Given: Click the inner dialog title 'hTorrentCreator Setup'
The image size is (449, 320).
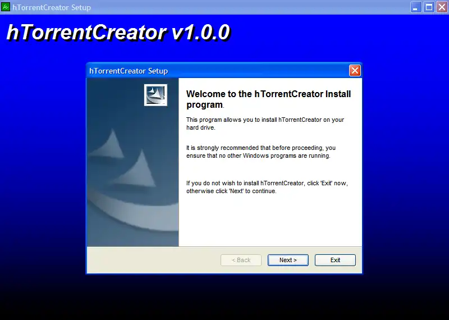Looking at the screenshot, I should click(x=129, y=71).
